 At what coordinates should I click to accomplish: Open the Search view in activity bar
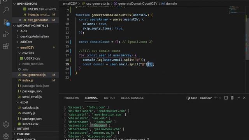[x=6, y=10]
